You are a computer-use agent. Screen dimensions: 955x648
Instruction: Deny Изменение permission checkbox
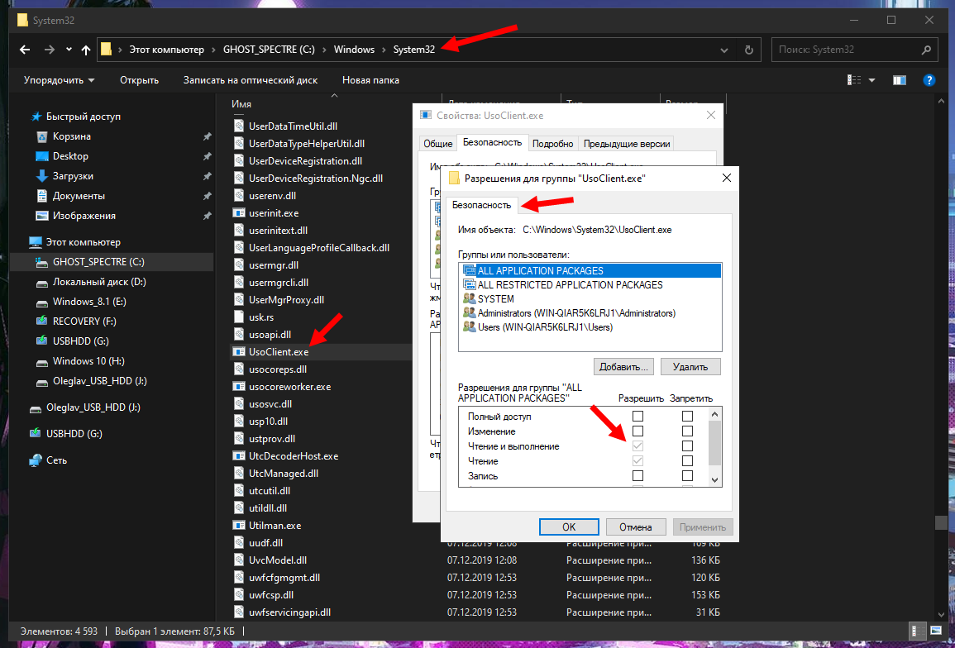pyautogui.click(x=688, y=431)
